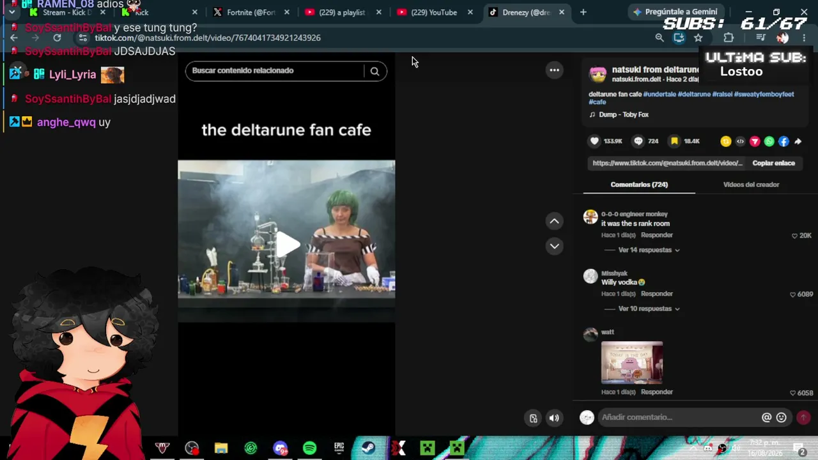Open comments via speech bubble icon
The height and width of the screenshot is (460, 818).
(638, 141)
